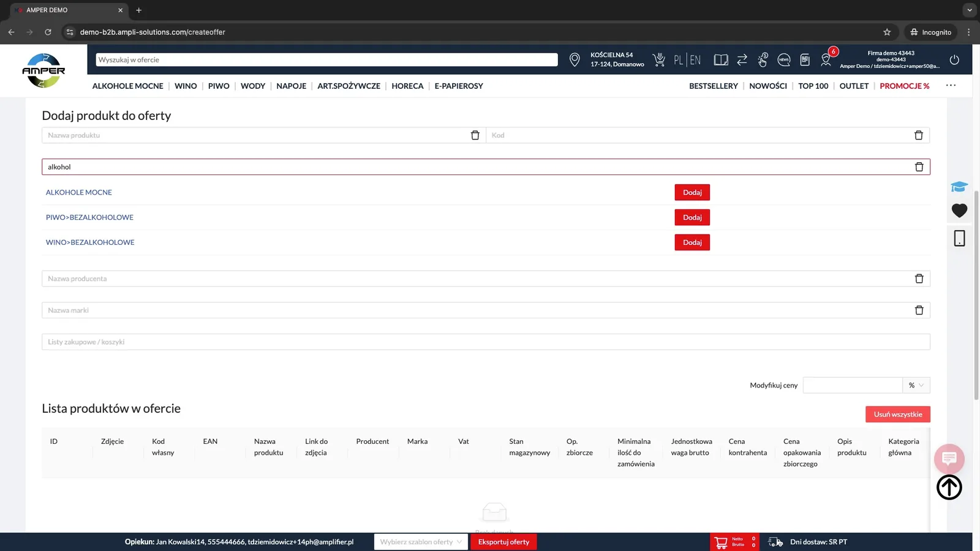
Task: Add WINO>BEZALKOHOLOWE with Dodaj button
Action: [x=692, y=242]
